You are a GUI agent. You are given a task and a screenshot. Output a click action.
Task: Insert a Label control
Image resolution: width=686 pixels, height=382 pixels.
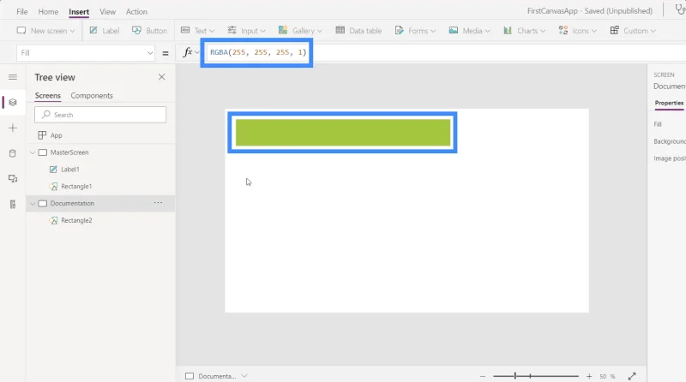(104, 31)
